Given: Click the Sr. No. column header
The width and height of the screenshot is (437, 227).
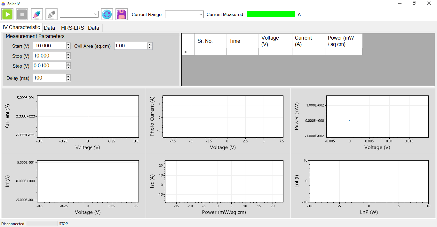Looking at the screenshot, I should tap(210, 41).
